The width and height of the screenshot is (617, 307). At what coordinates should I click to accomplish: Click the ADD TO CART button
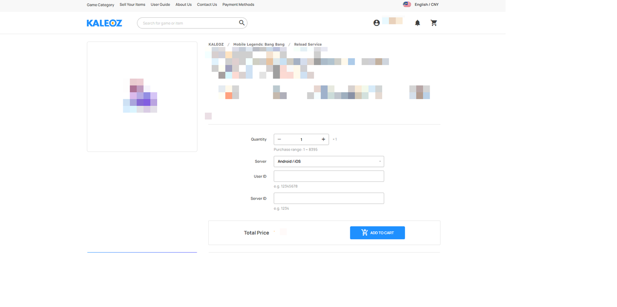click(377, 232)
